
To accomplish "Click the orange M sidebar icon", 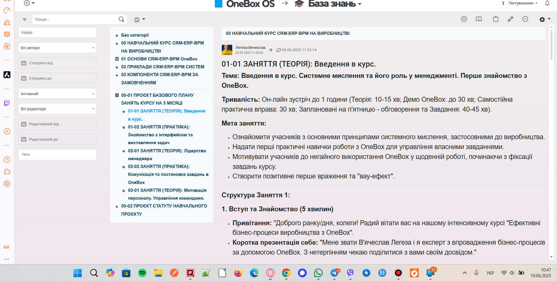I will click(x=7, y=46).
